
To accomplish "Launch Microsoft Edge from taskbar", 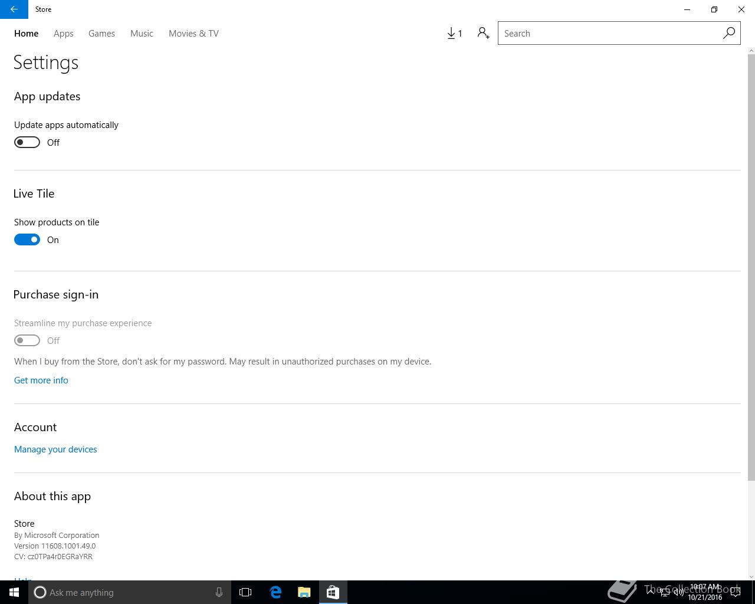I will pyautogui.click(x=275, y=592).
